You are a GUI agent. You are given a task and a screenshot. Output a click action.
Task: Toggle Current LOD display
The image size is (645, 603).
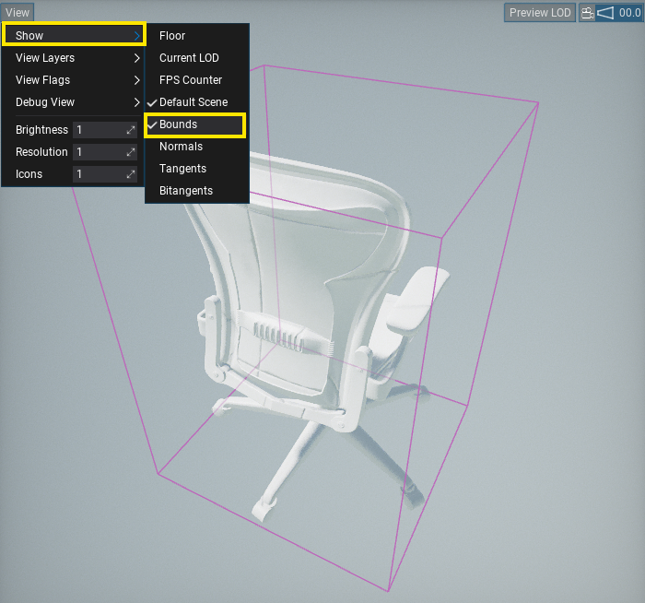point(197,58)
